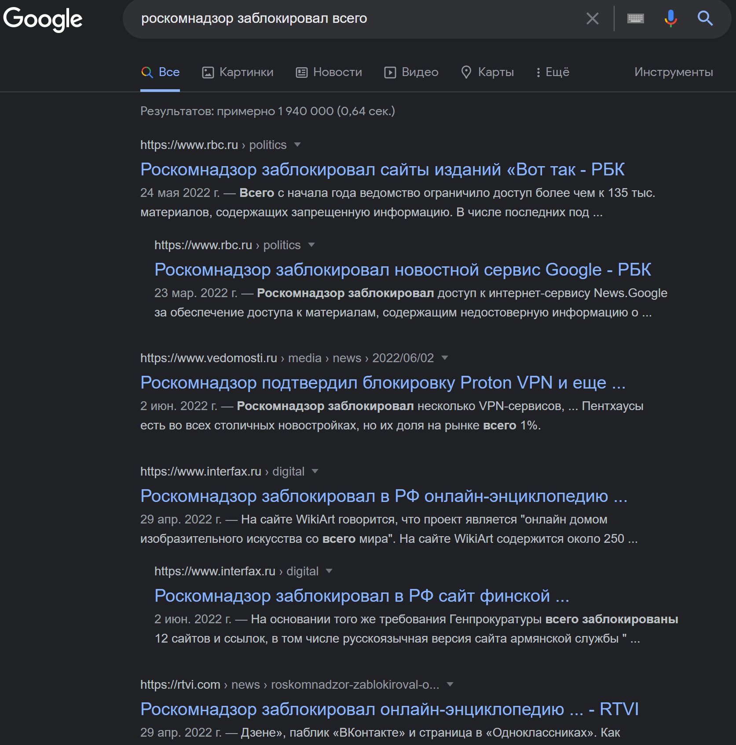
Task: Click the magnifying glass search button
Action: click(705, 18)
